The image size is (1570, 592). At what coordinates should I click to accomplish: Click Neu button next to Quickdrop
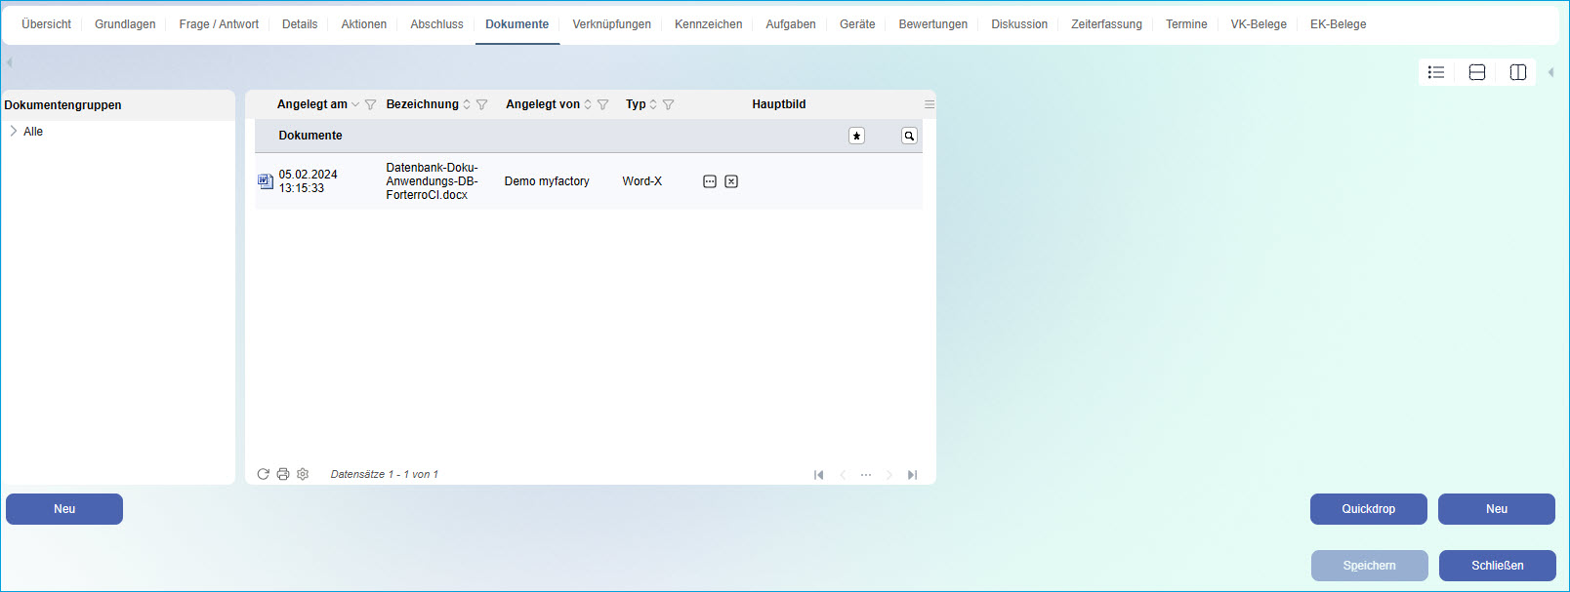pos(1497,509)
